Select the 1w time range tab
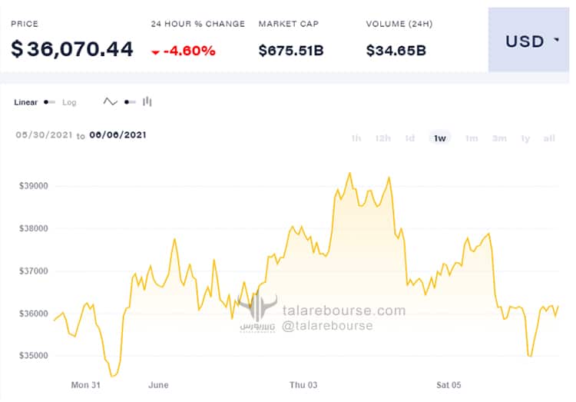Screen dimensions: 576x402 (x=440, y=138)
